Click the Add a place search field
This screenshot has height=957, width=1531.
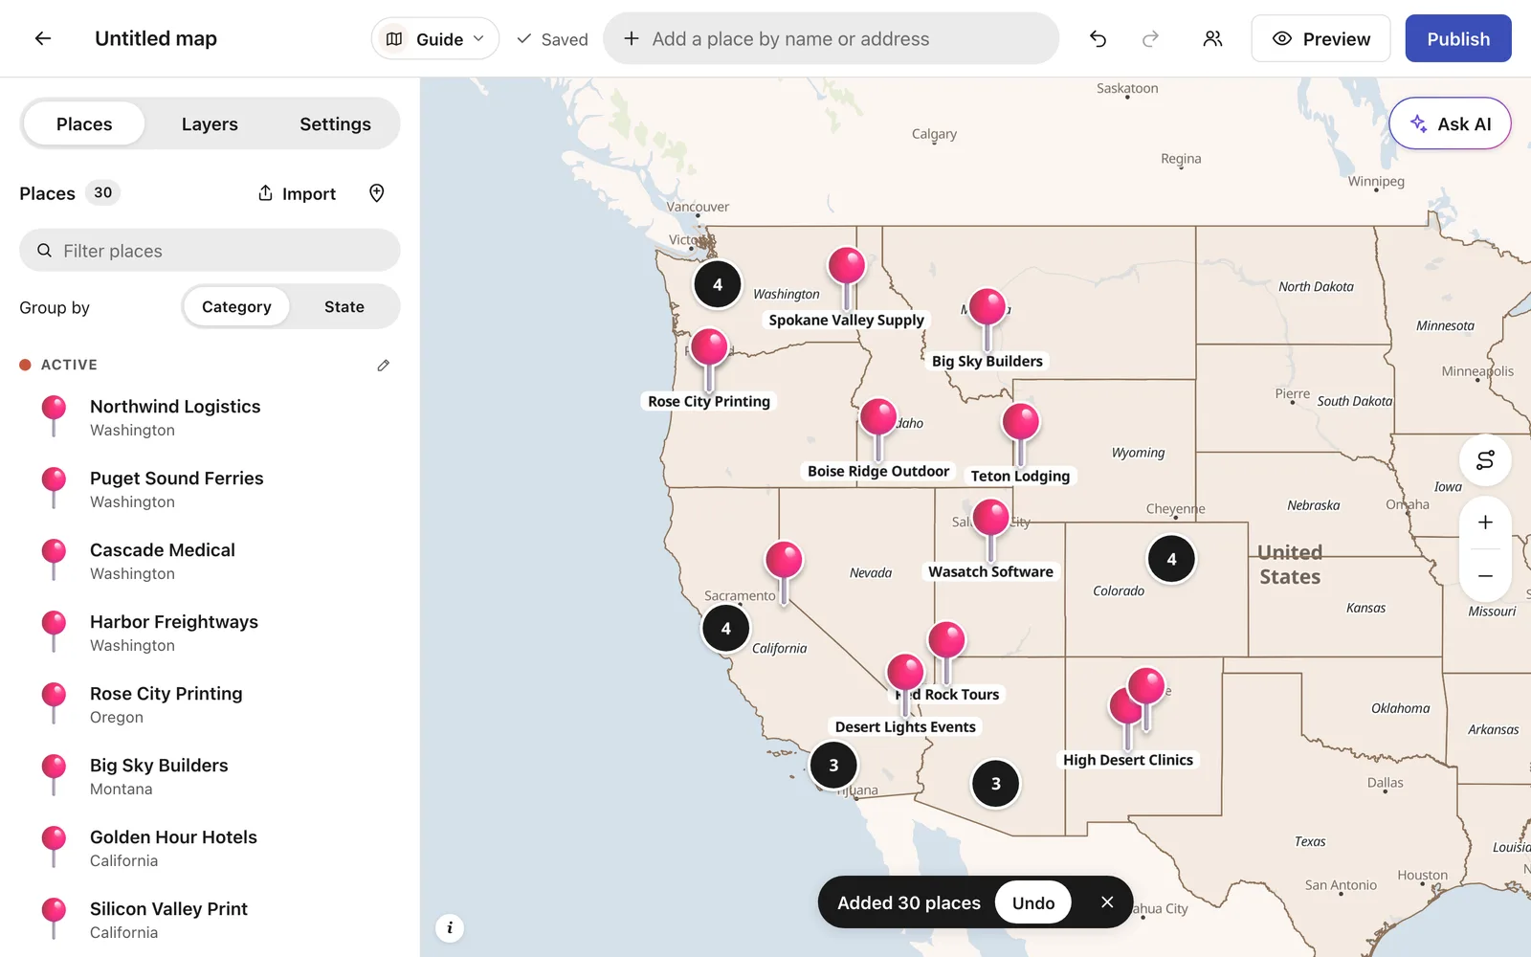pos(831,38)
